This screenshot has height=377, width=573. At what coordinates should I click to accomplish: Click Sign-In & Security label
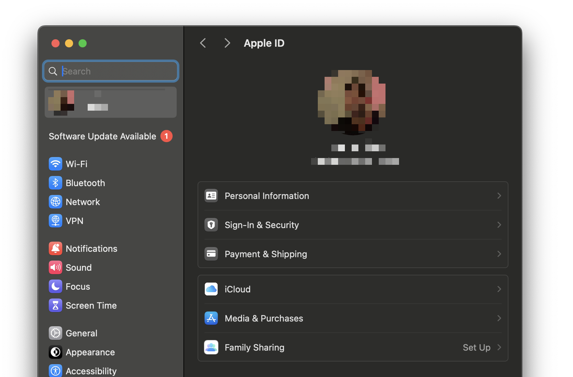pyautogui.click(x=262, y=225)
